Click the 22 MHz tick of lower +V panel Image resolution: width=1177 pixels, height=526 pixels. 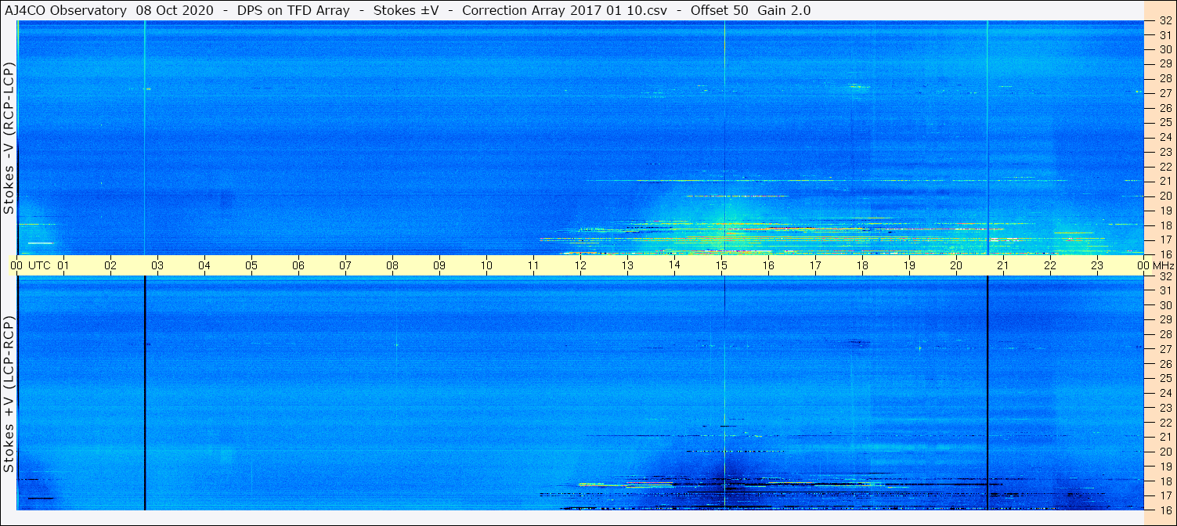coord(1165,422)
